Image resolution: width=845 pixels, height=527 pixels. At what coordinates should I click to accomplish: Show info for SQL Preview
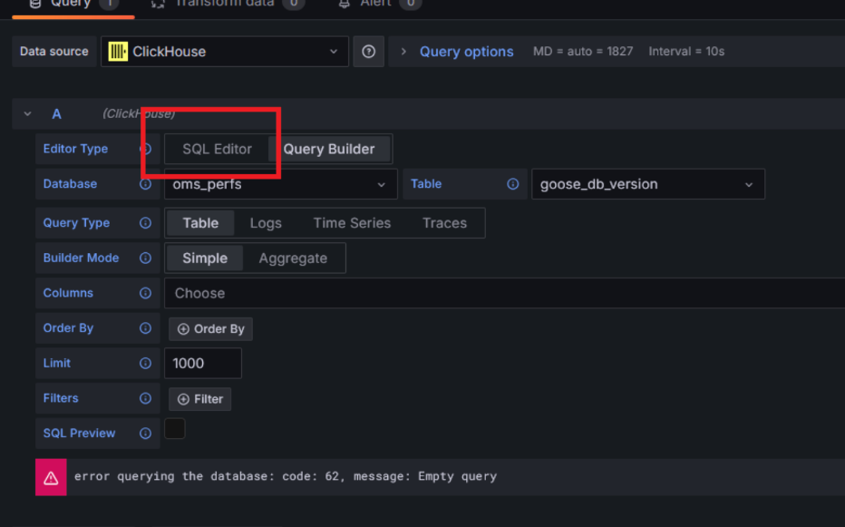pos(145,434)
